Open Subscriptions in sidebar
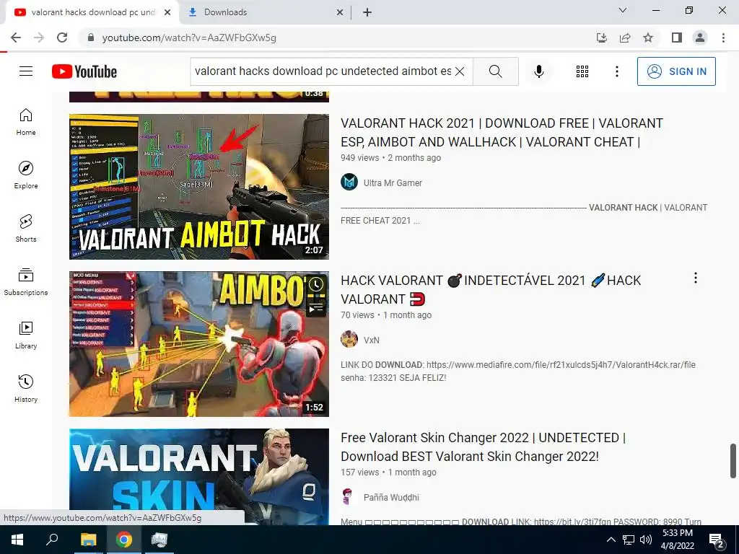739x554 pixels. pos(26,282)
